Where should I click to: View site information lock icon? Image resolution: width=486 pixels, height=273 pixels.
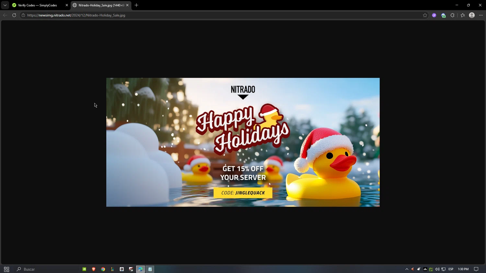coord(23,15)
